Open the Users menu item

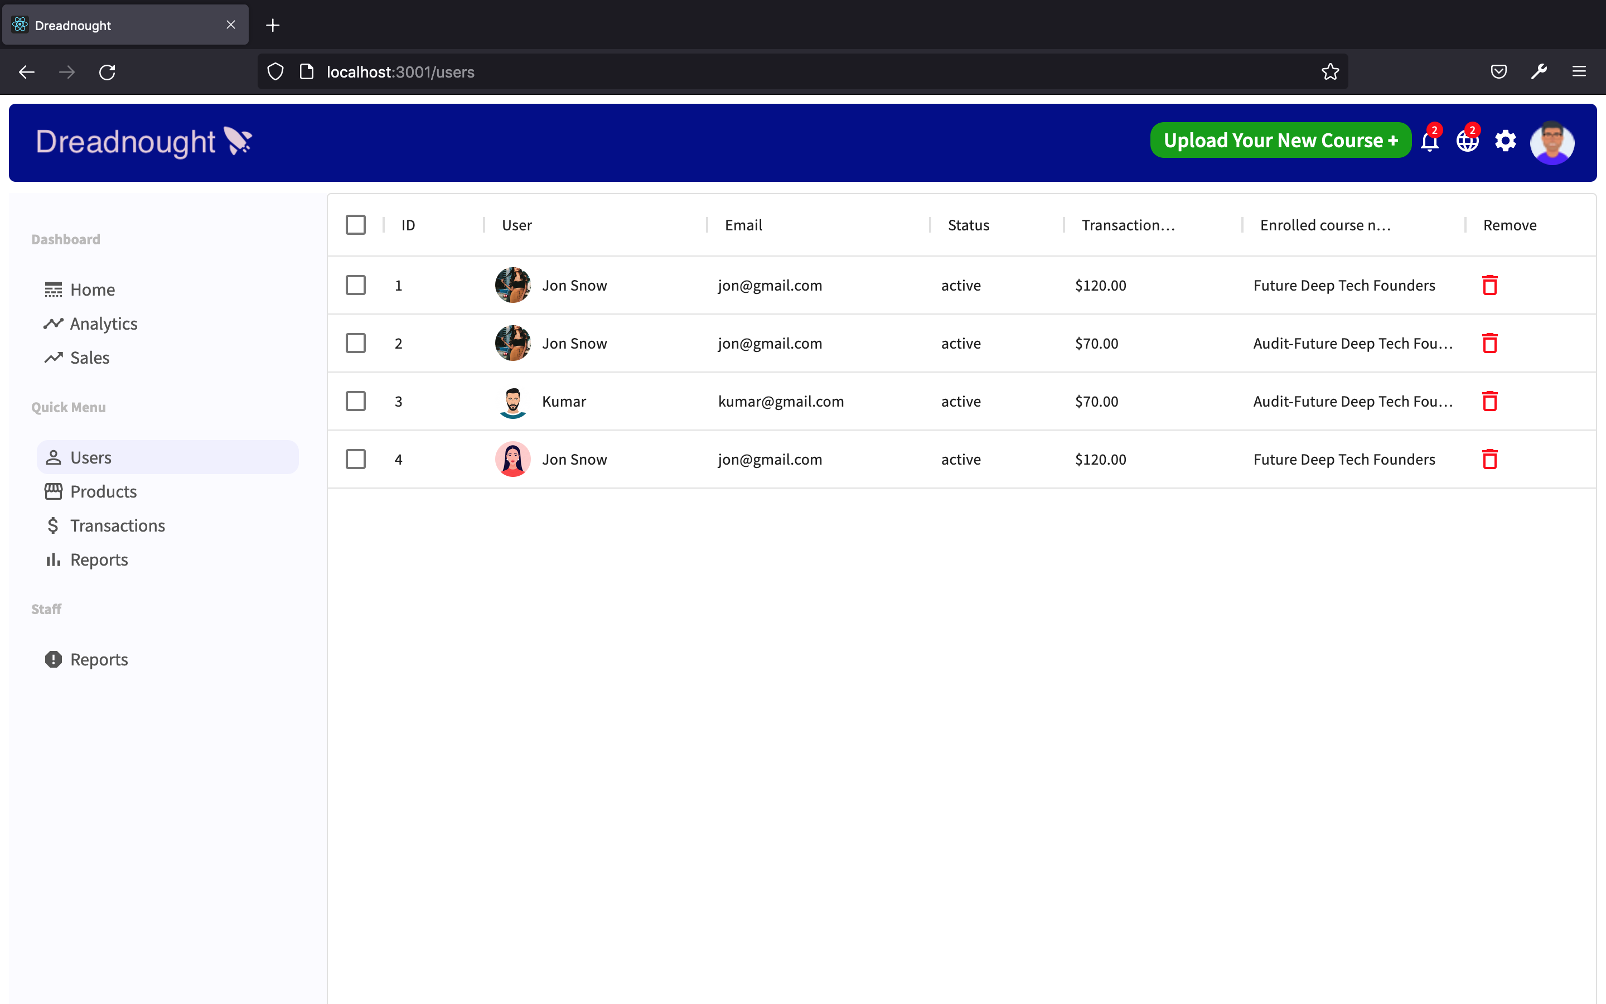(x=91, y=457)
